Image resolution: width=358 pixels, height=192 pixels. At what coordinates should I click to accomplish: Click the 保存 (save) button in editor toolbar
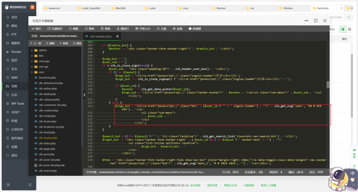tap(36, 29)
